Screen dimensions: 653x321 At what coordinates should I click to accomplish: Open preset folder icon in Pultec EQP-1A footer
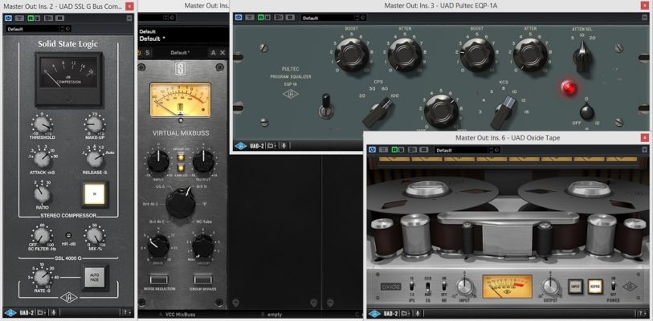(x=271, y=146)
